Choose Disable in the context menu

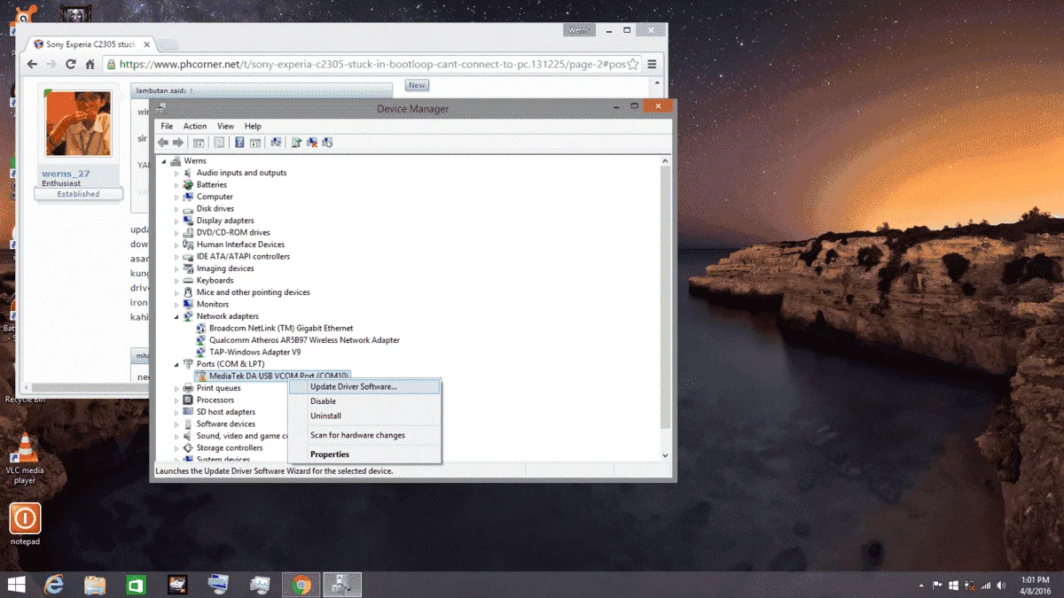(364, 401)
